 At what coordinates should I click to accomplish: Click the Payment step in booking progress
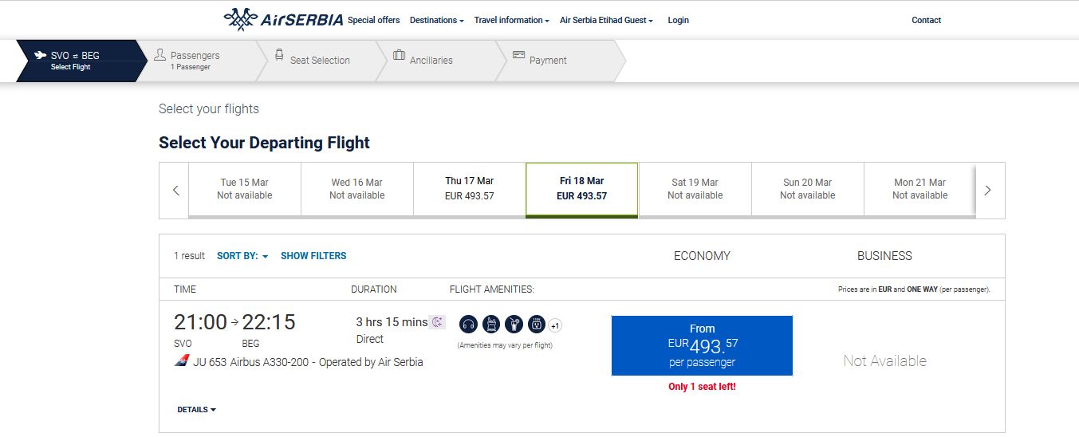click(548, 61)
